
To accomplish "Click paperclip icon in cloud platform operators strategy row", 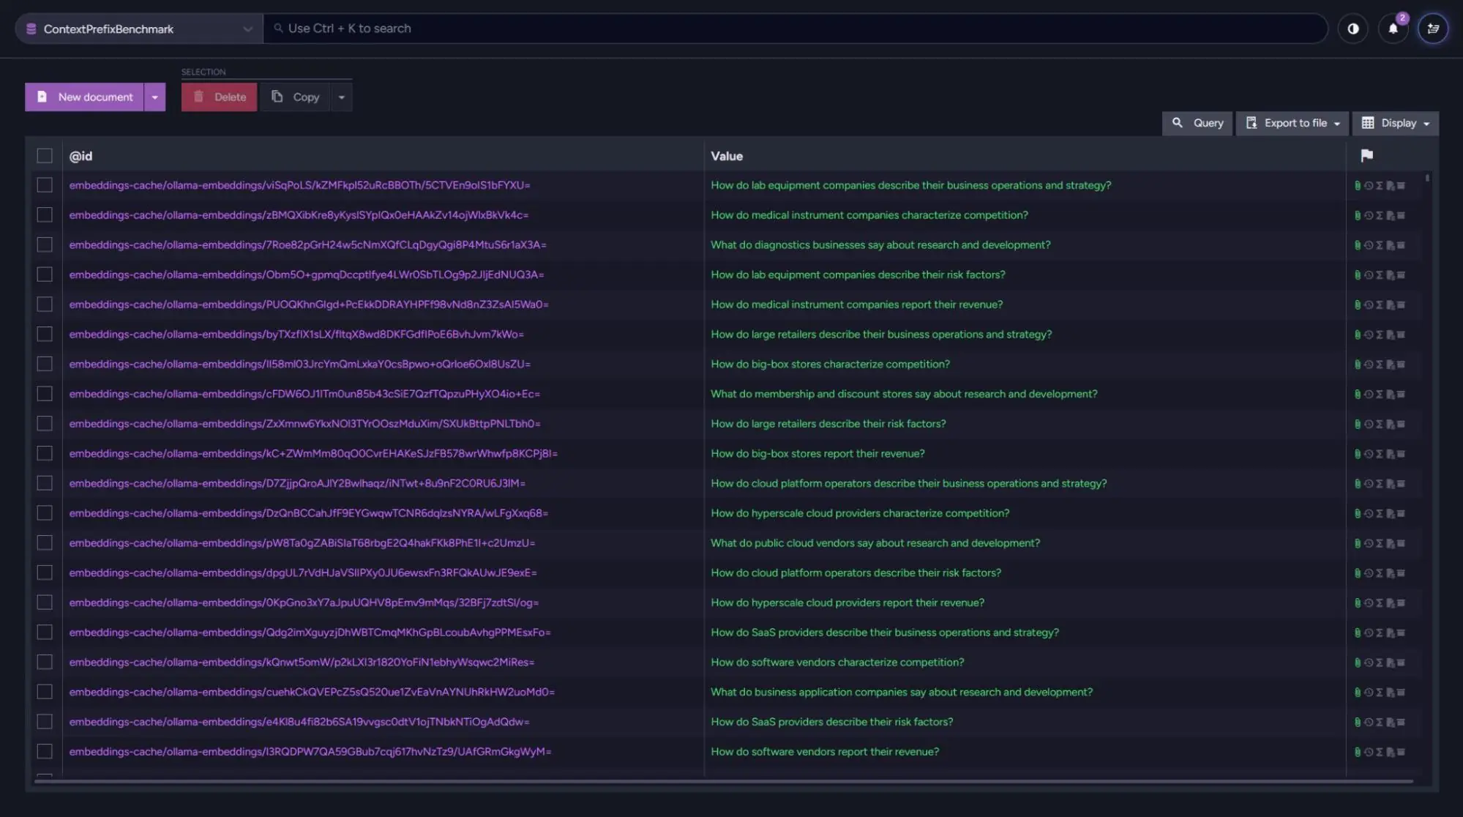I will (1358, 484).
